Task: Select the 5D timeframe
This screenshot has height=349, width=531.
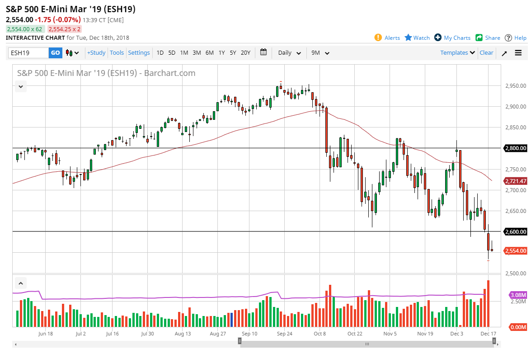Action: coord(172,52)
